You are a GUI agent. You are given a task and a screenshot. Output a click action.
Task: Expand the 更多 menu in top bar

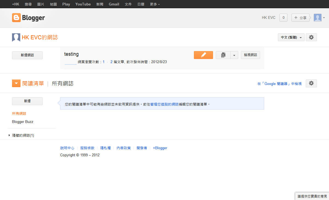pos(155,4)
